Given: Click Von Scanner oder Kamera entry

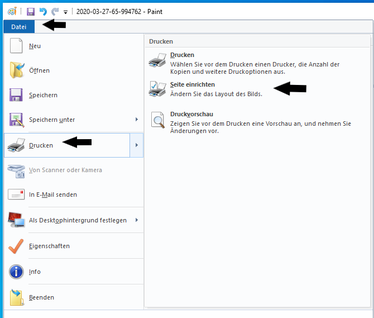Looking at the screenshot, I should (74, 170).
